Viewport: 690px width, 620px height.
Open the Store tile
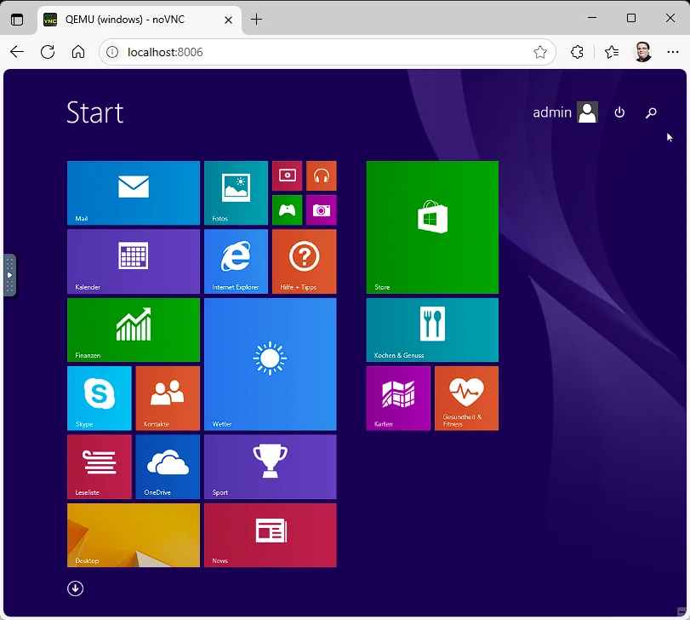pos(432,227)
